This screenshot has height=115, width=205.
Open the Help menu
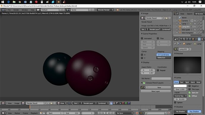click(32, 10)
